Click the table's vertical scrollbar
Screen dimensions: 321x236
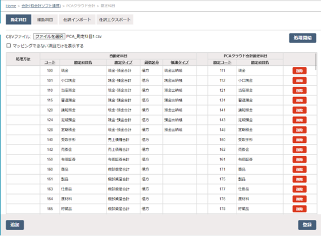[316, 62]
